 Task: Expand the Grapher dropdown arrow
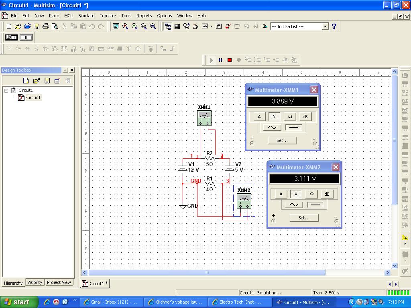click(211, 26)
